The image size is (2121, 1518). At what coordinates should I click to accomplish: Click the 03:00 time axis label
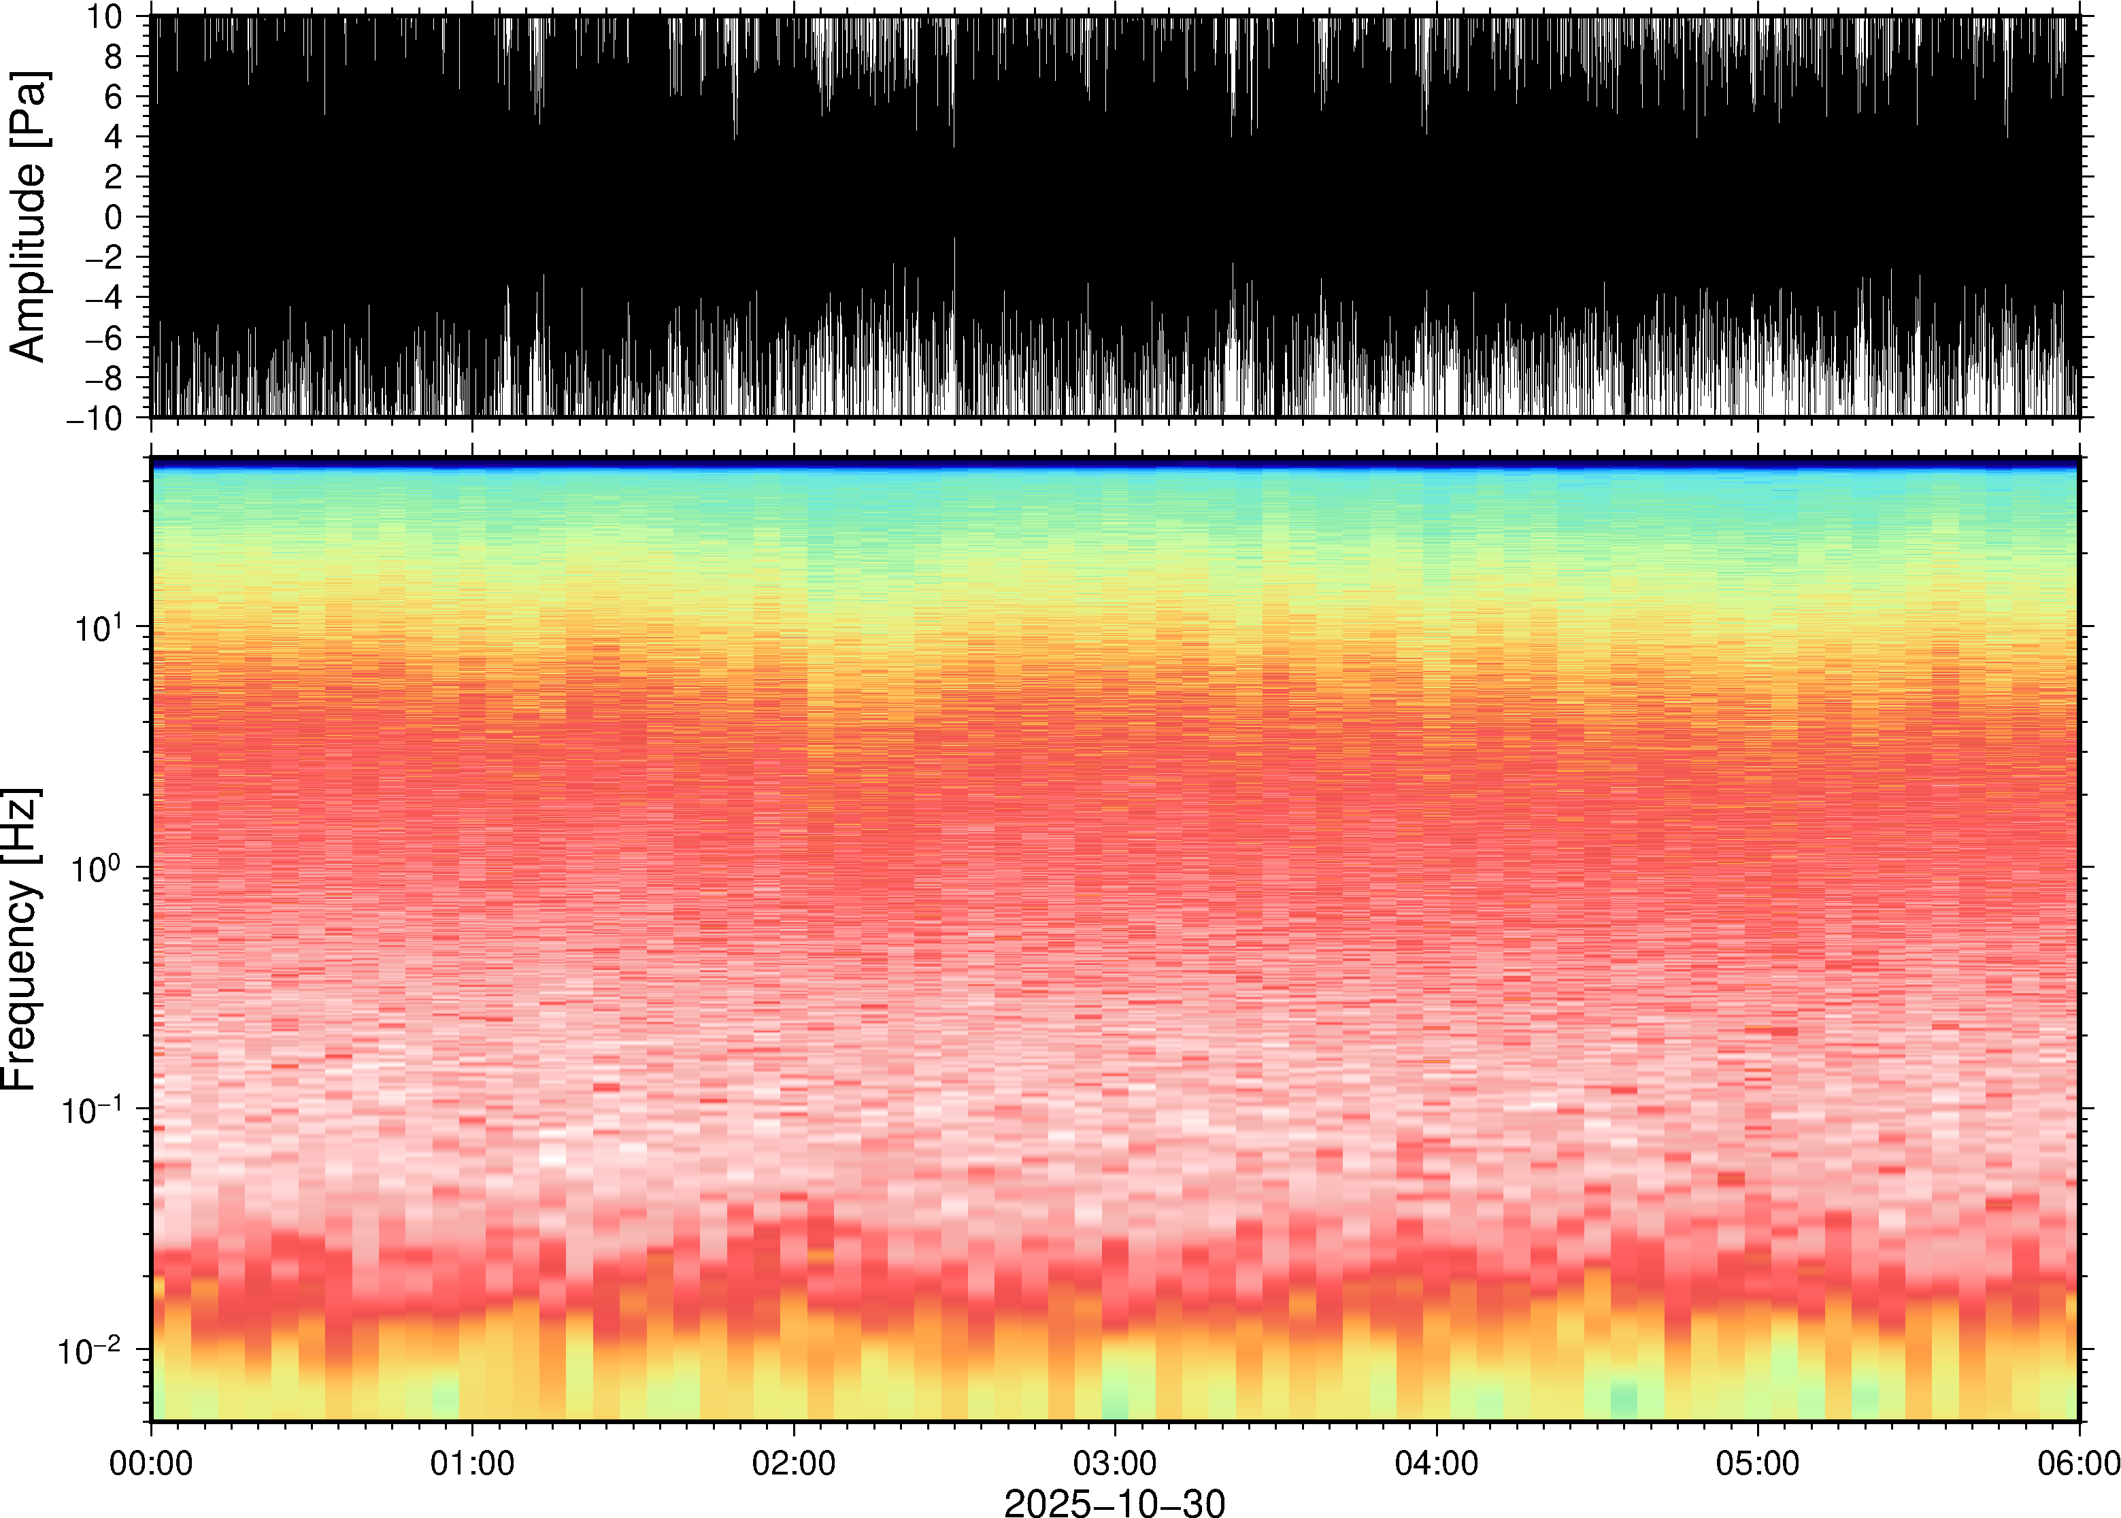click(x=1114, y=1463)
